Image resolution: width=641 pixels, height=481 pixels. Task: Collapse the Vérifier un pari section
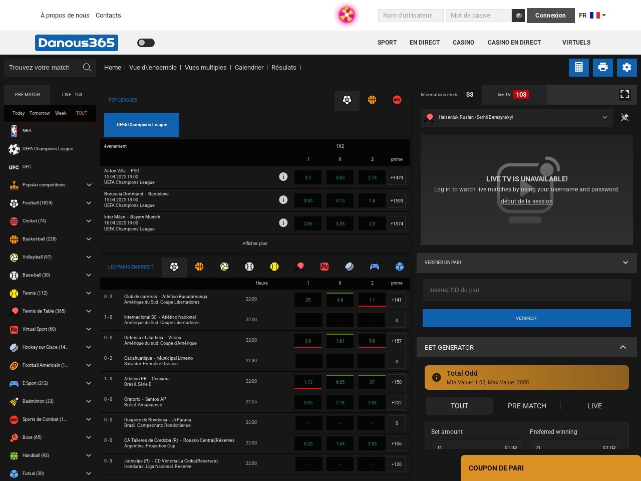tap(625, 263)
